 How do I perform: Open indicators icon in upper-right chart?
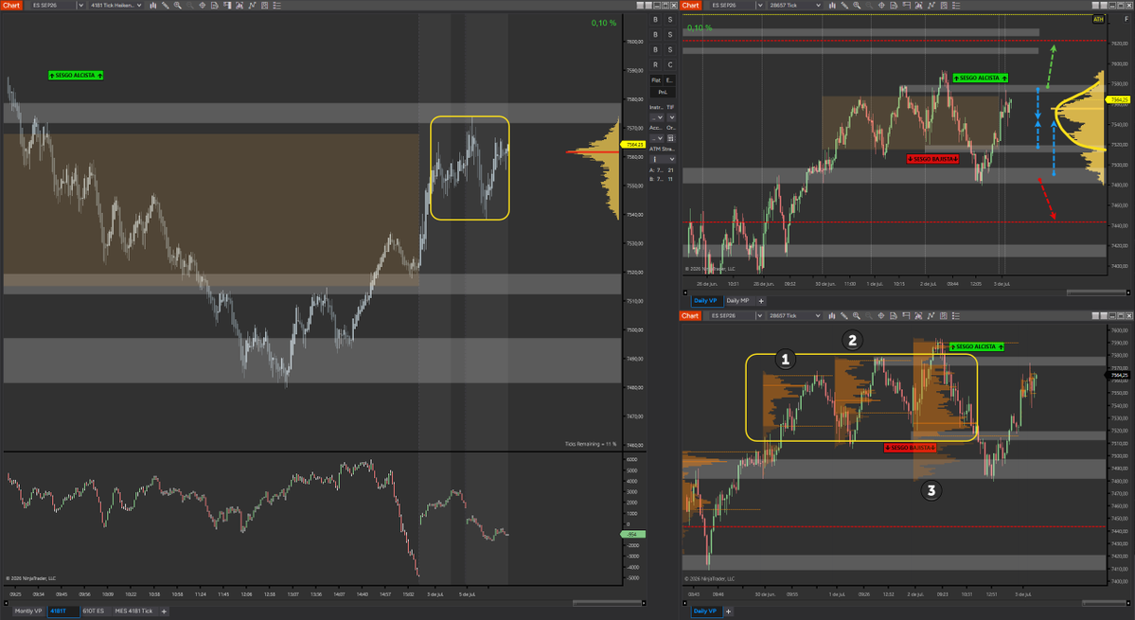point(918,5)
